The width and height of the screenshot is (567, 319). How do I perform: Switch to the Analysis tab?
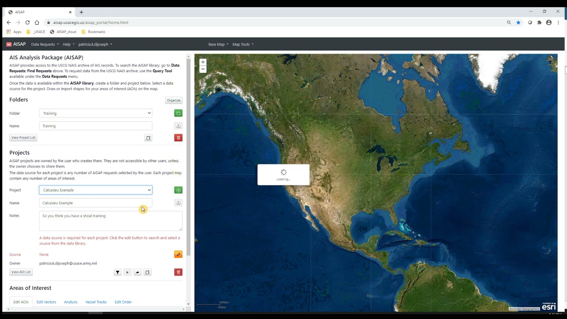pyautogui.click(x=70, y=302)
